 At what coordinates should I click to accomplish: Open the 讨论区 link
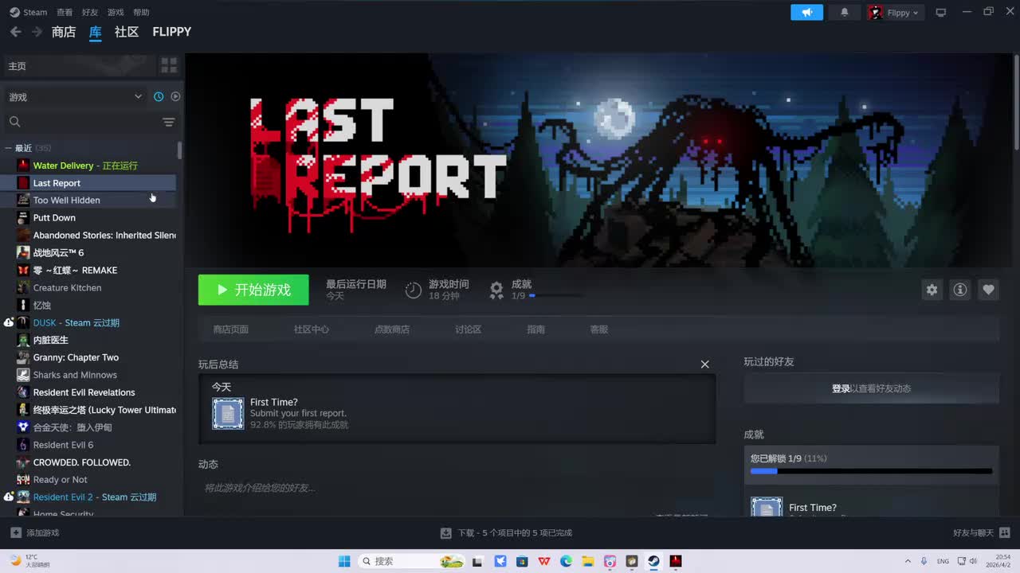tap(468, 329)
